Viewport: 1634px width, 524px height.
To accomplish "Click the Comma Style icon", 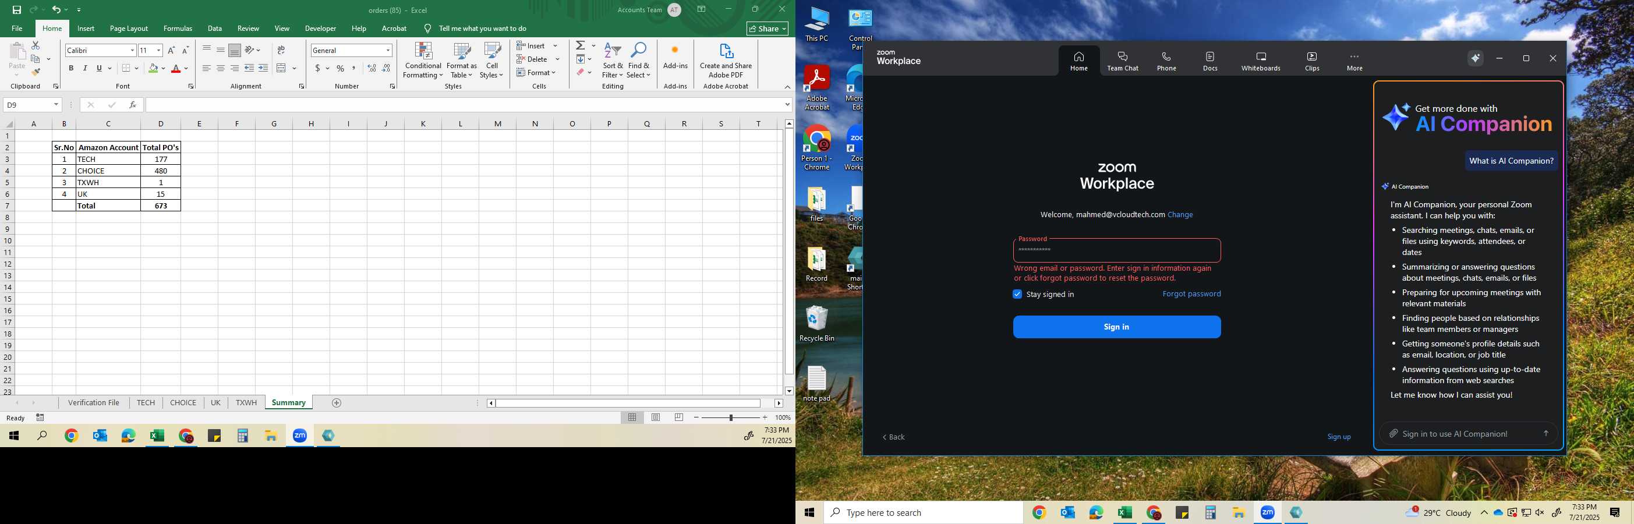I will (354, 69).
